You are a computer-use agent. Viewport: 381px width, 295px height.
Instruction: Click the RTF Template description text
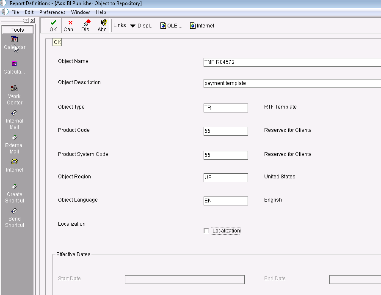pyautogui.click(x=280, y=107)
